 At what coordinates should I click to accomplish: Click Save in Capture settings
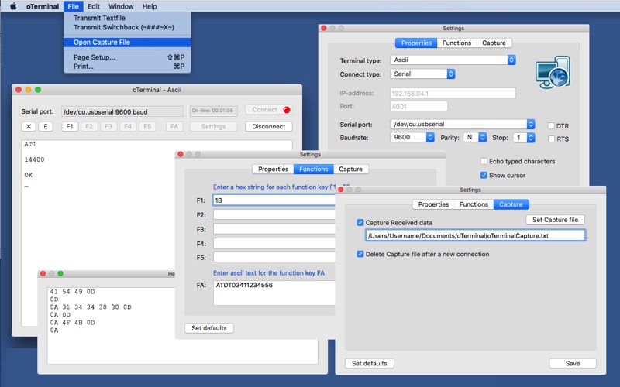coord(573,363)
